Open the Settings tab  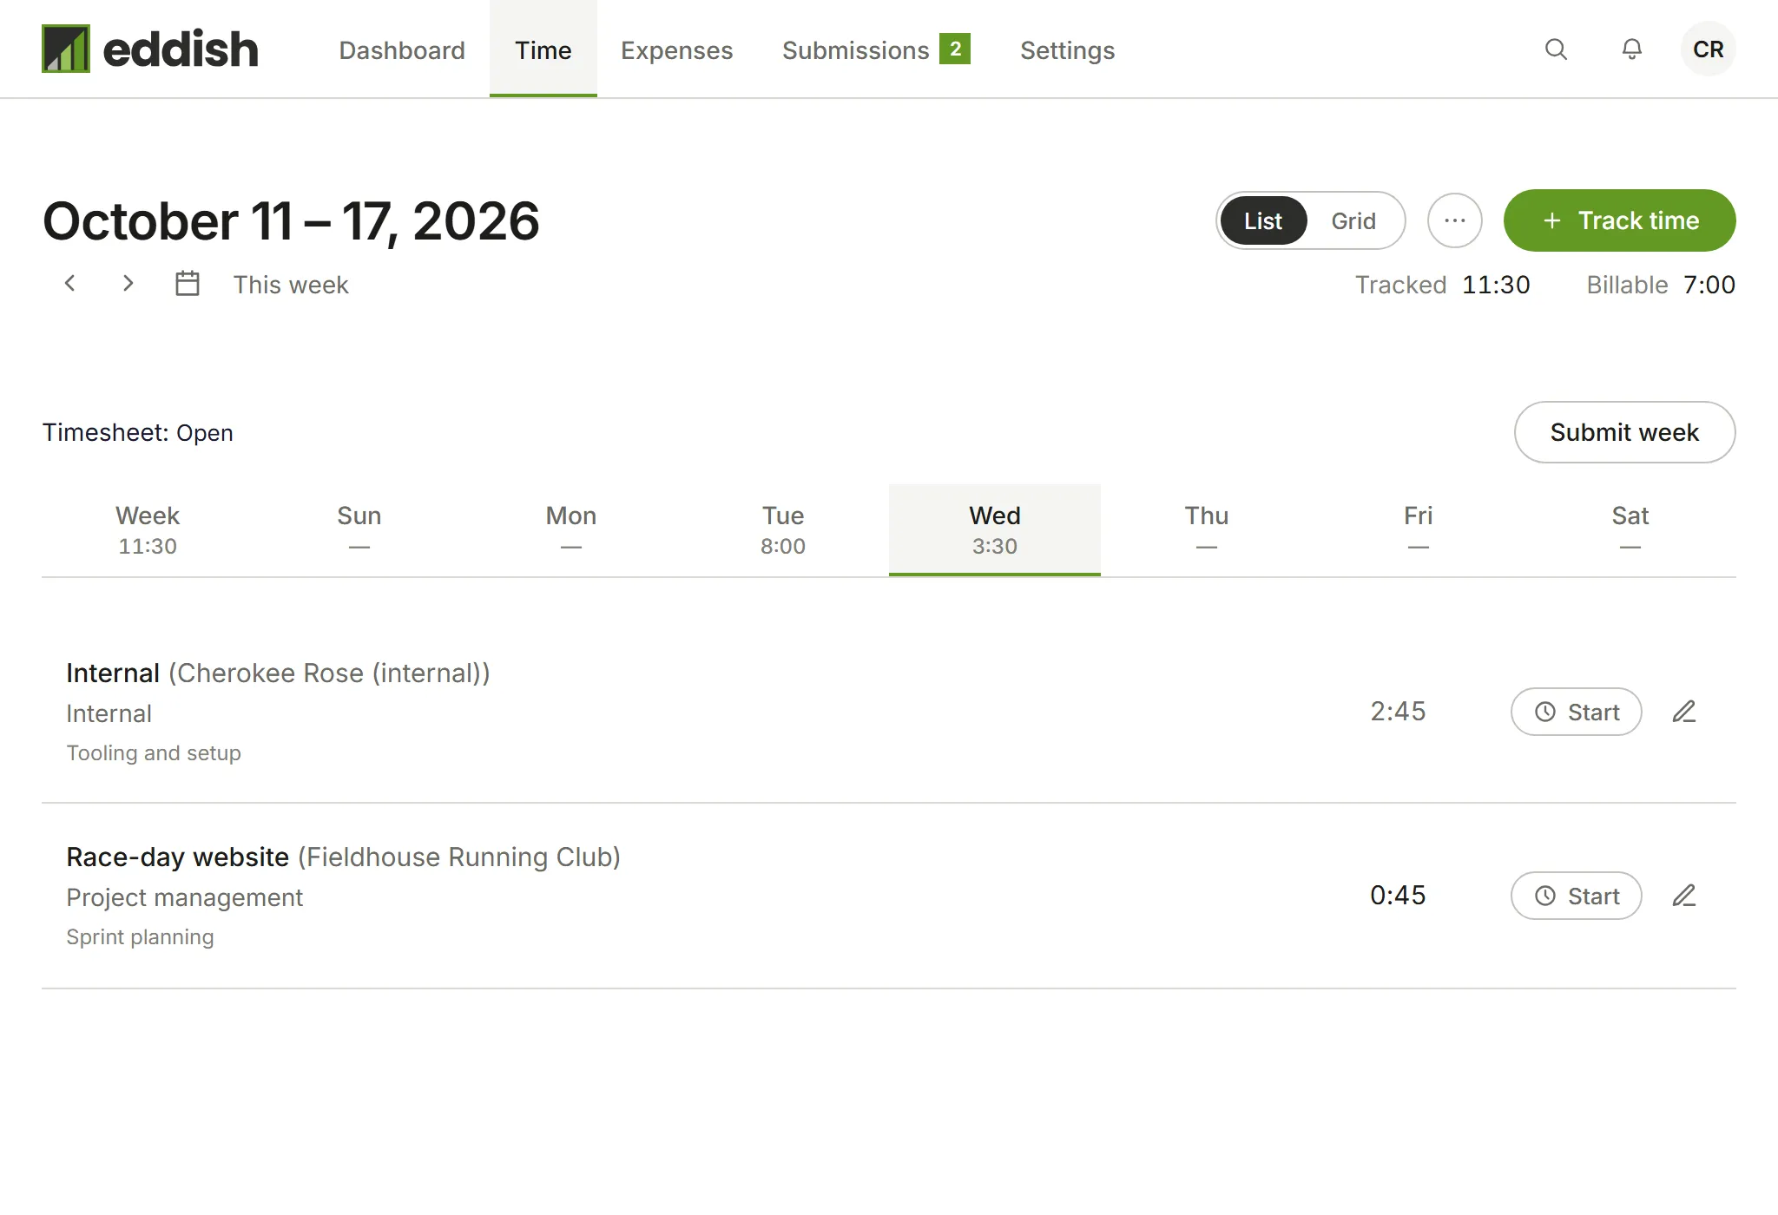pyautogui.click(x=1067, y=49)
